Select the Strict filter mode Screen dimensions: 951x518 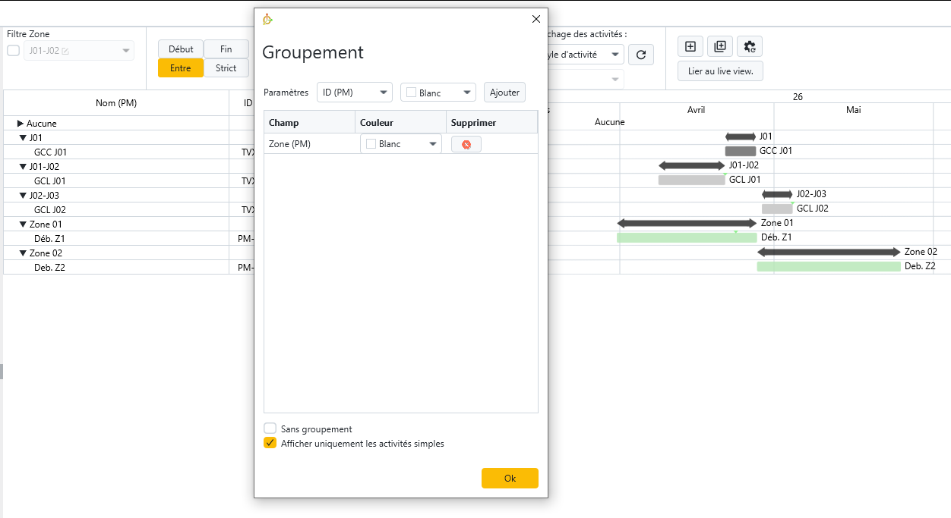tap(226, 67)
